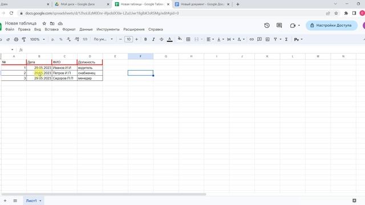
Task: Insert a link using chain icon
Action: coord(252,39)
